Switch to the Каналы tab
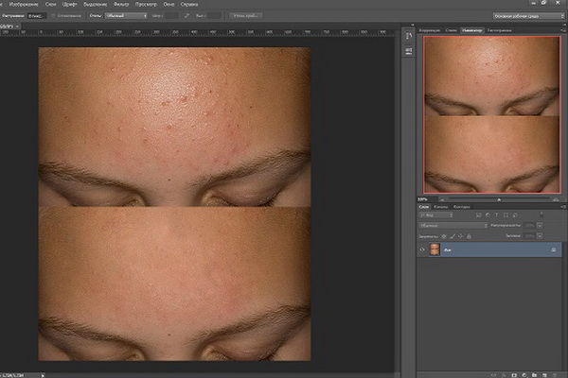This screenshot has height=378, width=568. [443, 206]
